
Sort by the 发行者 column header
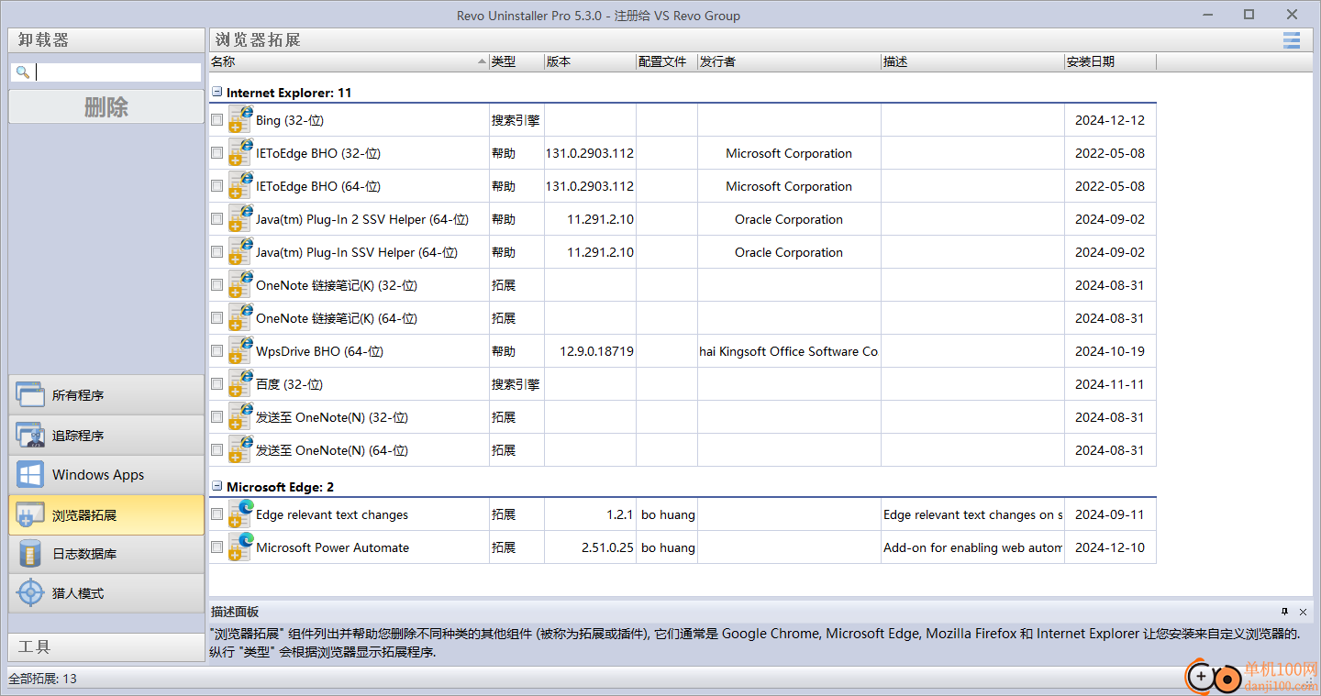pos(789,61)
